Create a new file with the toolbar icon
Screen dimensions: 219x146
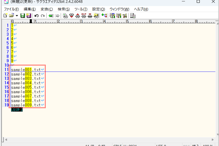(5, 16)
